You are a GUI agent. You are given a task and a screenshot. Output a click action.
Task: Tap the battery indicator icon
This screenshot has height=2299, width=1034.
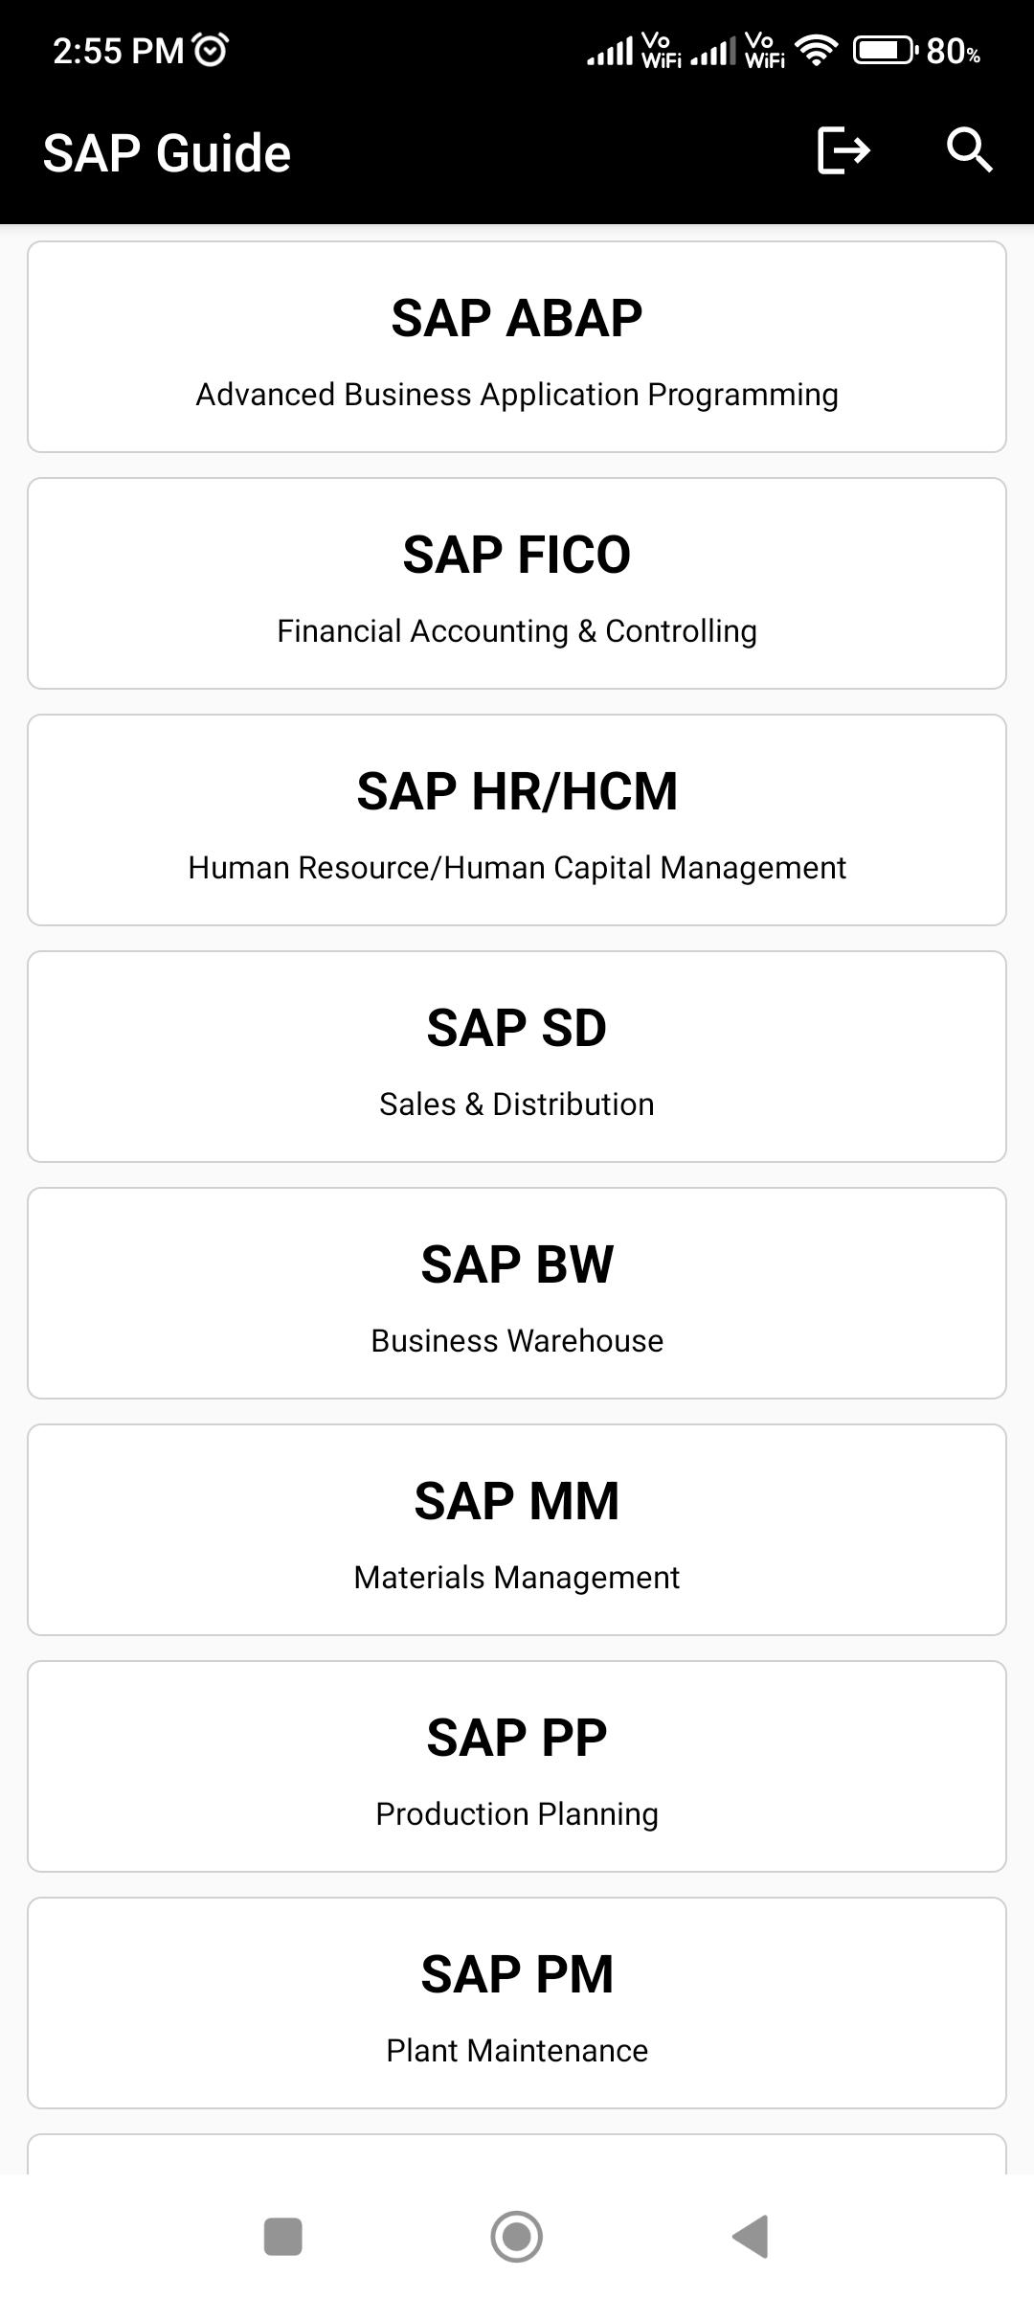tap(885, 50)
